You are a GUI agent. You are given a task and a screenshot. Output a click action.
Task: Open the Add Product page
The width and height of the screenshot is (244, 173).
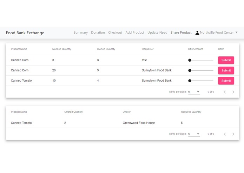pyautogui.click(x=135, y=33)
